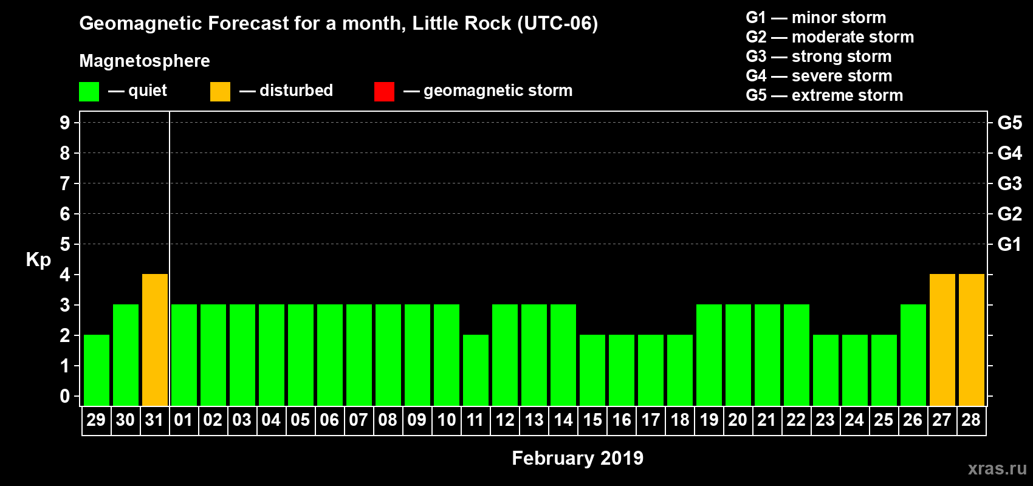Click the green bar for day 19

[709, 355]
